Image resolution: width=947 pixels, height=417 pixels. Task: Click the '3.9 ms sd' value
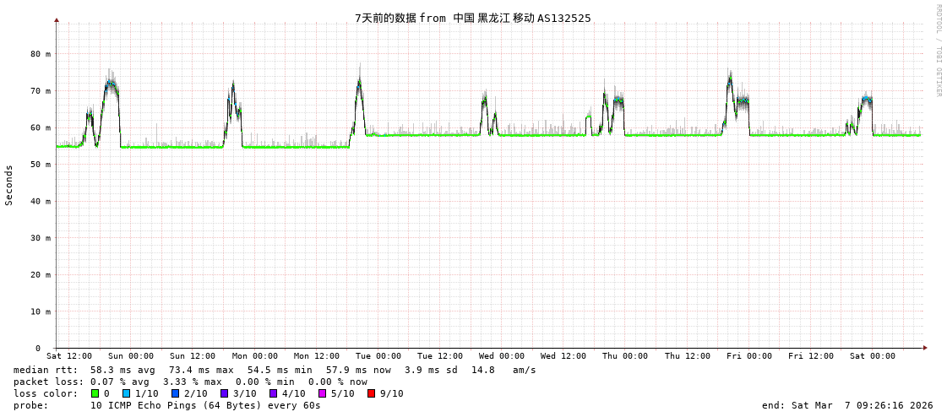(432, 370)
